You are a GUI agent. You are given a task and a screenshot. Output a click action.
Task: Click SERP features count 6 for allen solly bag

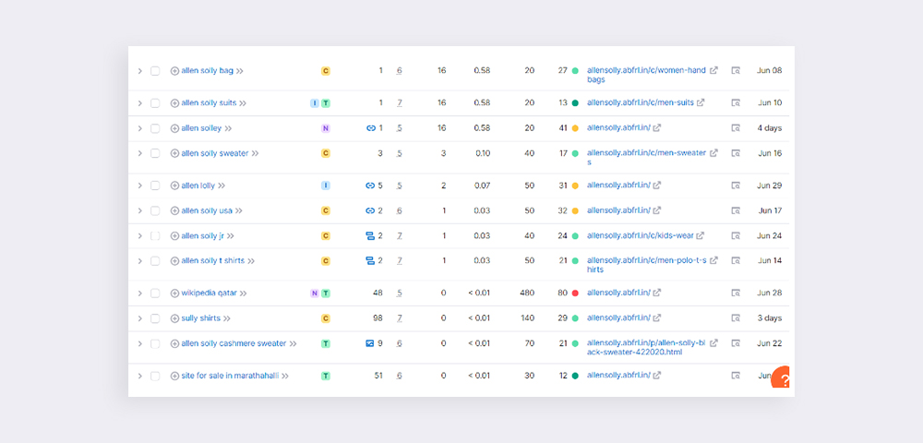tap(399, 70)
